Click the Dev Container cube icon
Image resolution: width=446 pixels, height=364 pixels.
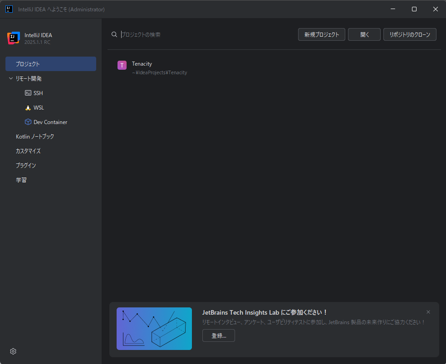(28, 122)
